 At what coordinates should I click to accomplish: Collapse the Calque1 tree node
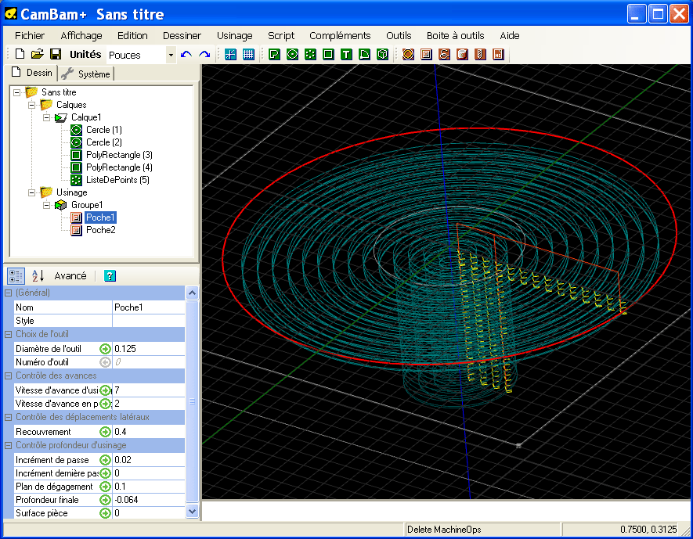(47, 117)
